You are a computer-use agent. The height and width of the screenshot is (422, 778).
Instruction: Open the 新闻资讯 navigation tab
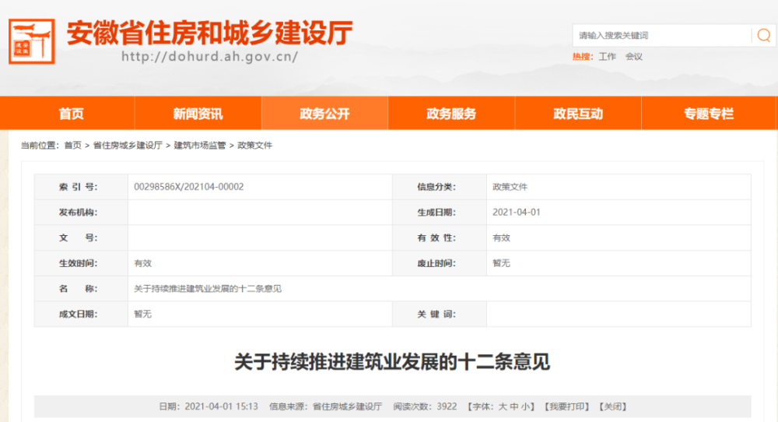(x=198, y=113)
